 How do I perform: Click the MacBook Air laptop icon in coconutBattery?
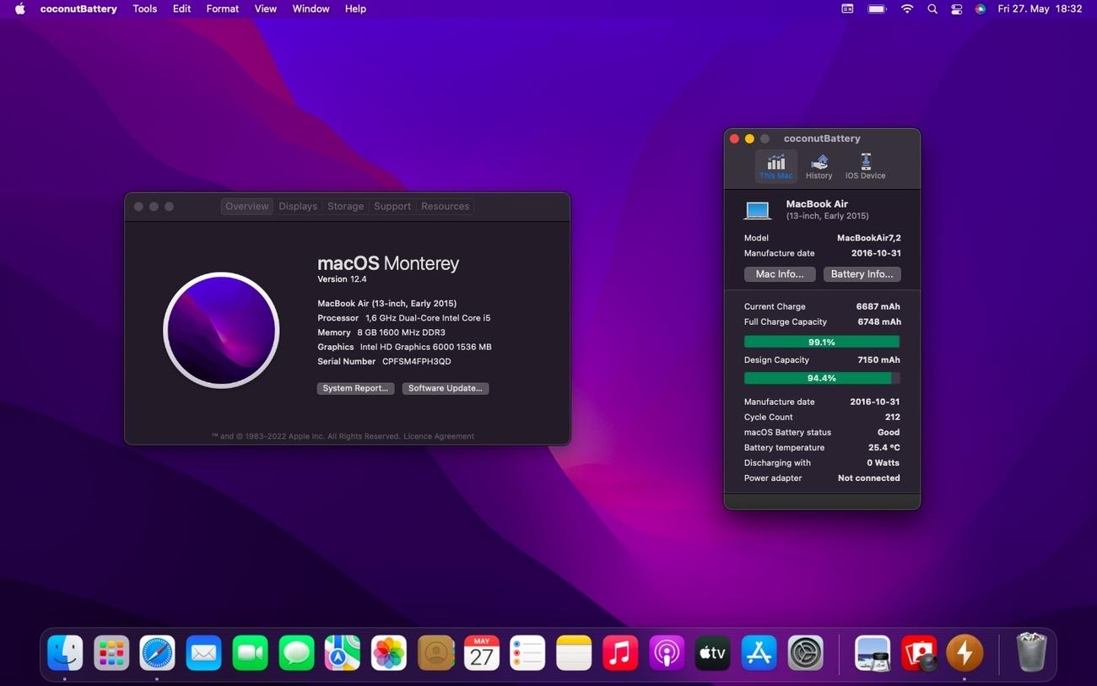pos(758,209)
